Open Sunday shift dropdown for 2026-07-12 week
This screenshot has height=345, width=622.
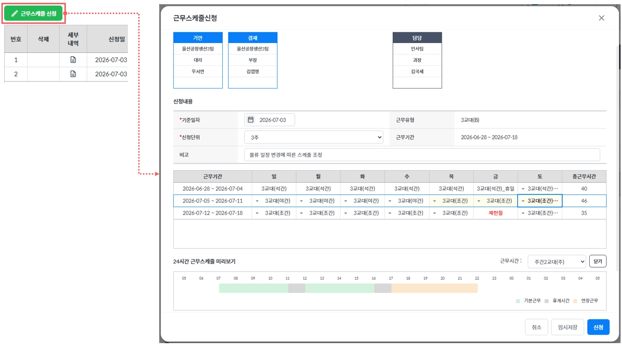(x=257, y=213)
